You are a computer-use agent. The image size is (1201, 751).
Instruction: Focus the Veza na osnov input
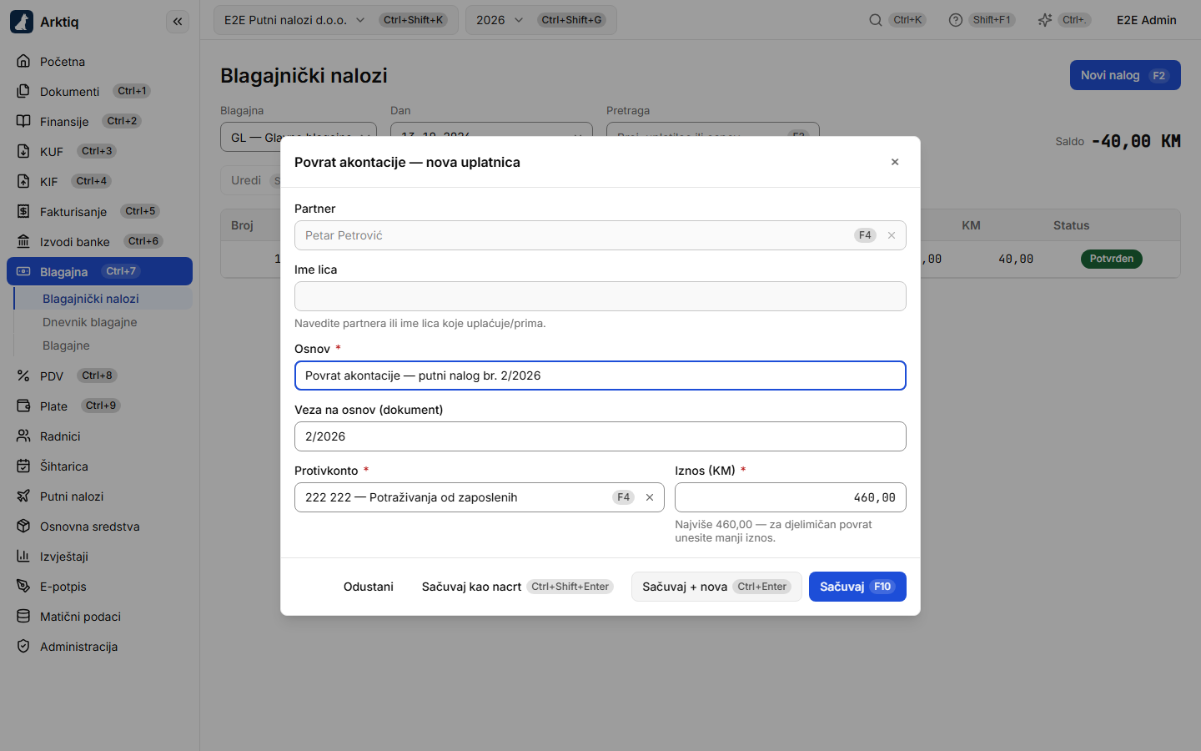(x=600, y=436)
